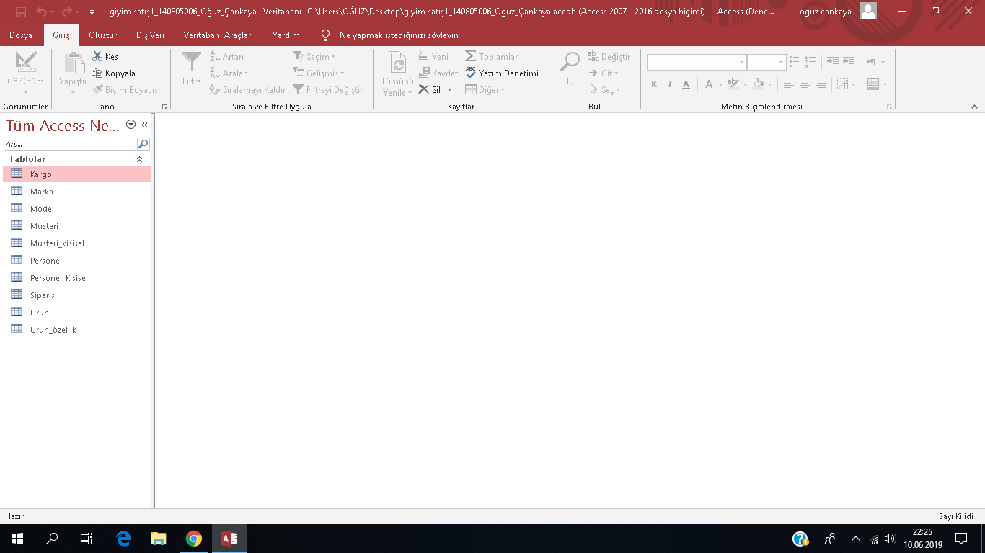Open File Explorer from taskbar

pyautogui.click(x=159, y=538)
